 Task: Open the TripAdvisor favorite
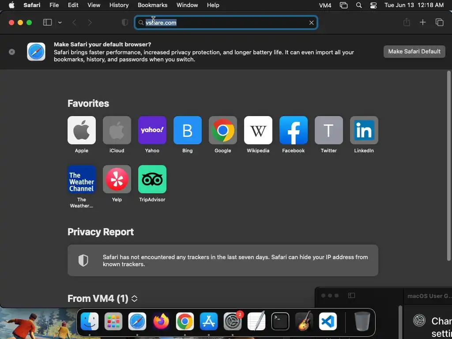click(x=152, y=179)
